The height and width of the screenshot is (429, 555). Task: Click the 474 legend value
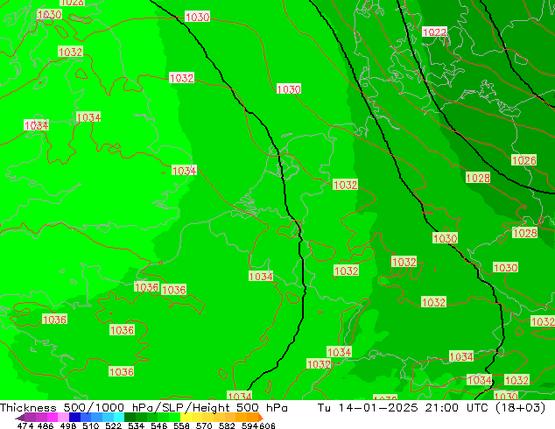25,425
